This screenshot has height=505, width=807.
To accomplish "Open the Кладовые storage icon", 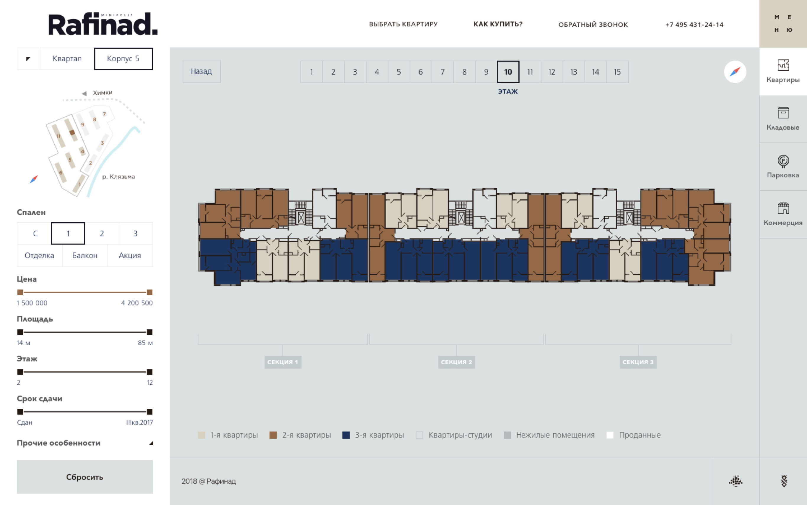I will [x=783, y=119].
